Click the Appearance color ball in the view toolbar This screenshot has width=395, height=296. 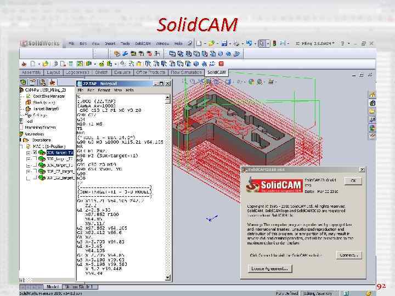[x=251, y=82]
